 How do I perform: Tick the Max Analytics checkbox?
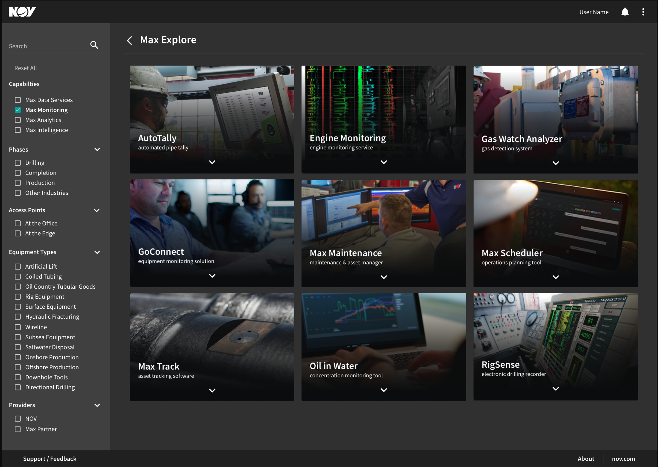[18, 120]
